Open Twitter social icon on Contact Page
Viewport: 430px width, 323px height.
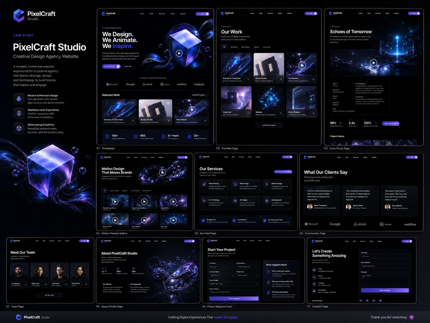[x=380, y=301]
